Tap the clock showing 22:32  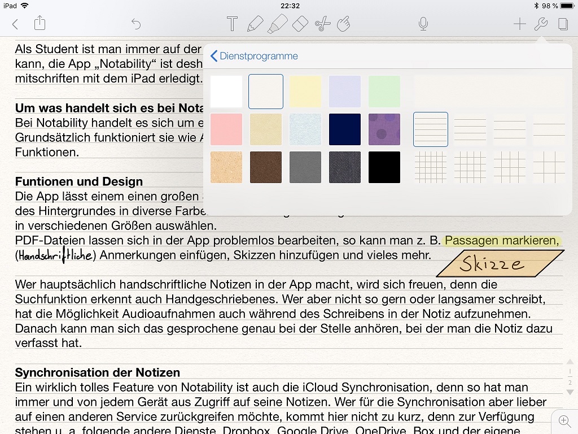[290, 6]
